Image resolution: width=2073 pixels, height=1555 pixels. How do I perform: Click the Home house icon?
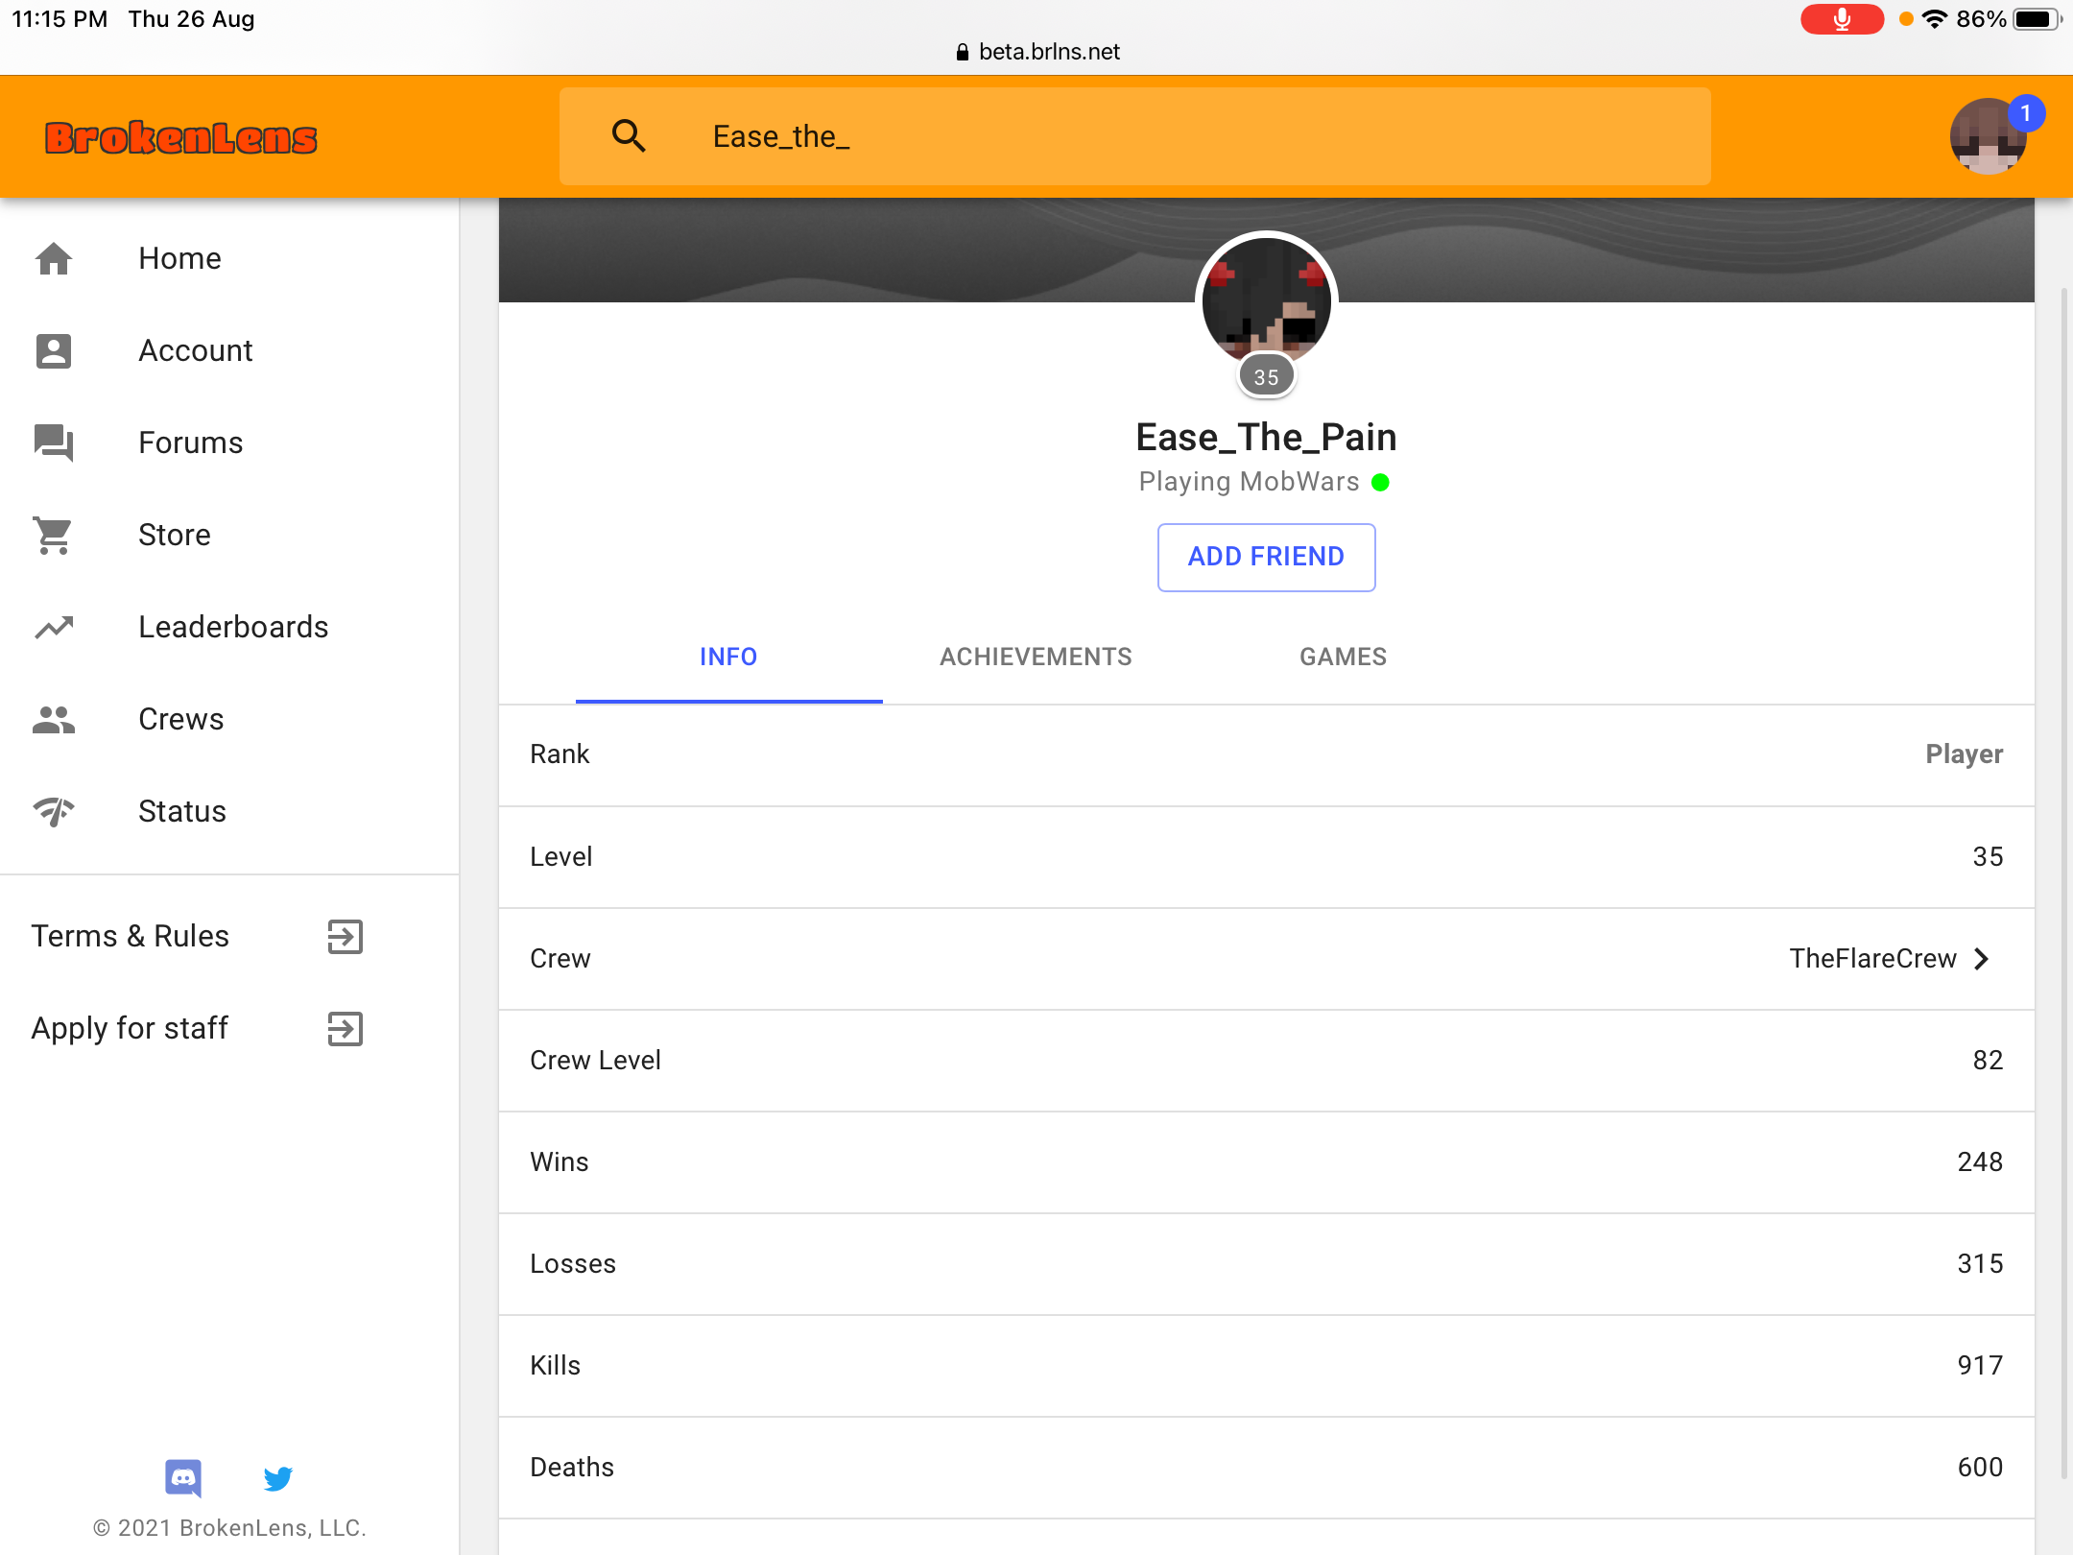pos(54,258)
